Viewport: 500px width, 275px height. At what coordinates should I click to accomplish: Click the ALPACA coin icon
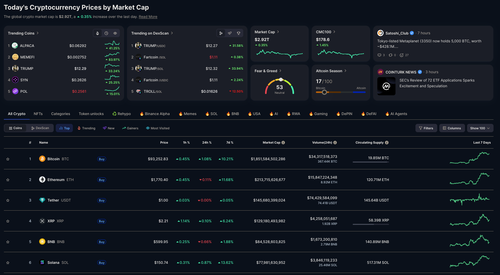[x=15, y=45]
